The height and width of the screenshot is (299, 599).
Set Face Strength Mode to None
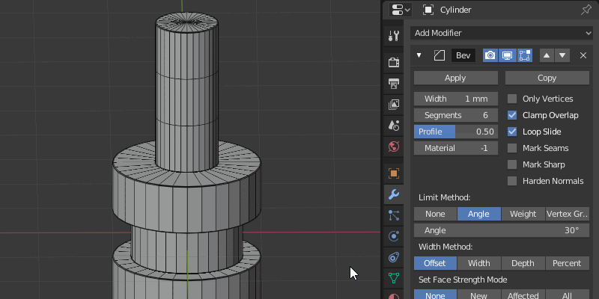pyautogui.click(x=435, y=295)
